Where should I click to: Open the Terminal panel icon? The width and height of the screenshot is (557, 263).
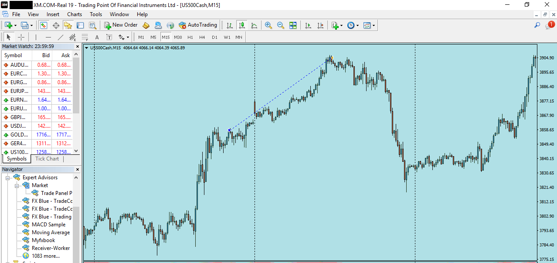pyautogui.click(x=80, y=25)
